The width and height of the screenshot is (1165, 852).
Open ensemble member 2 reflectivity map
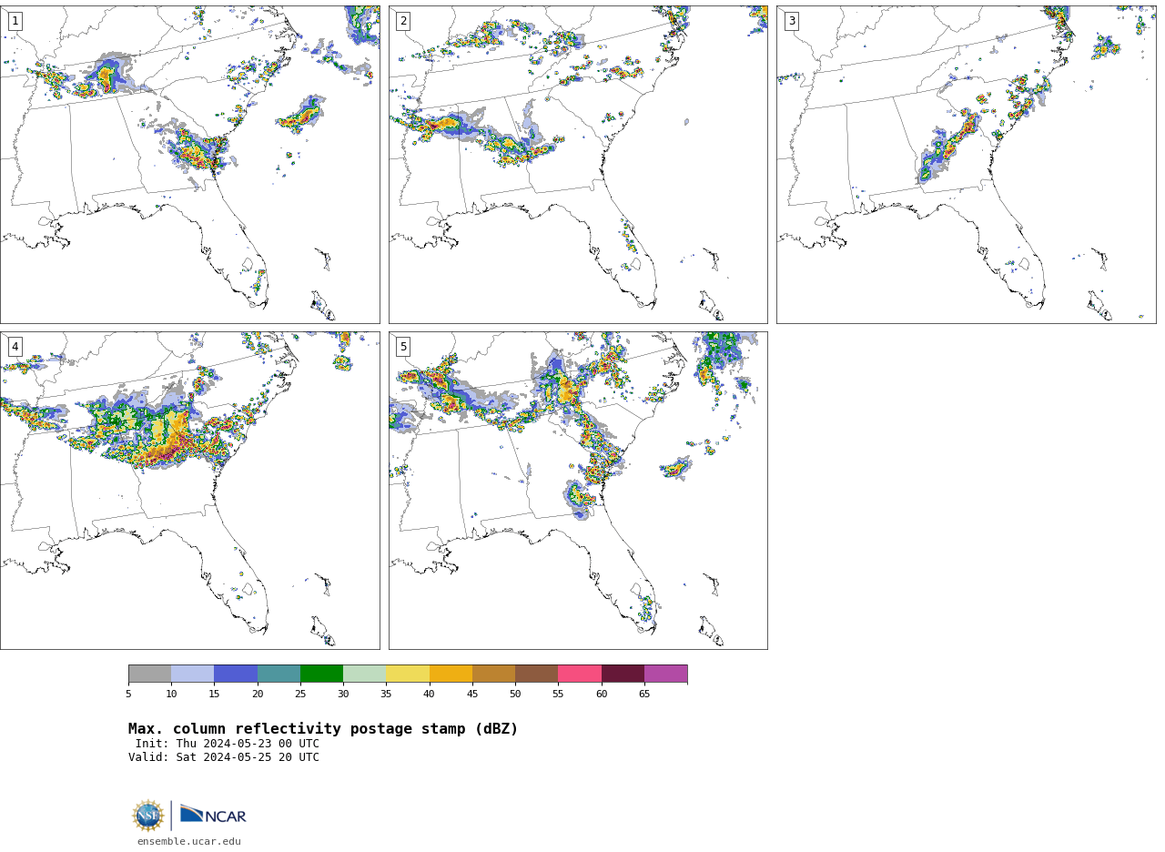click(x=578, y=165)
